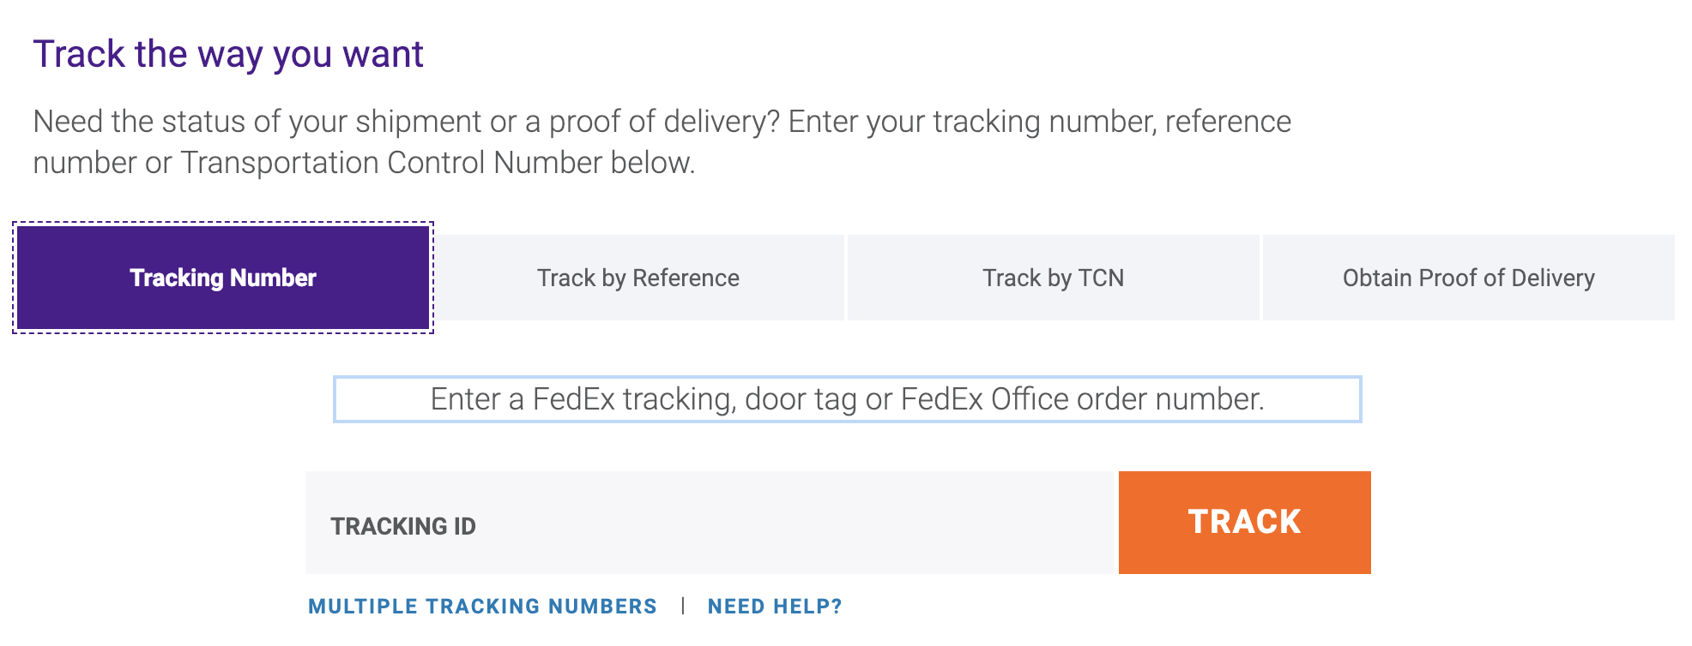This screenshot has width=1692, height=646.
Task: Switch to Track by Reference tab
Action: point(638,278)
